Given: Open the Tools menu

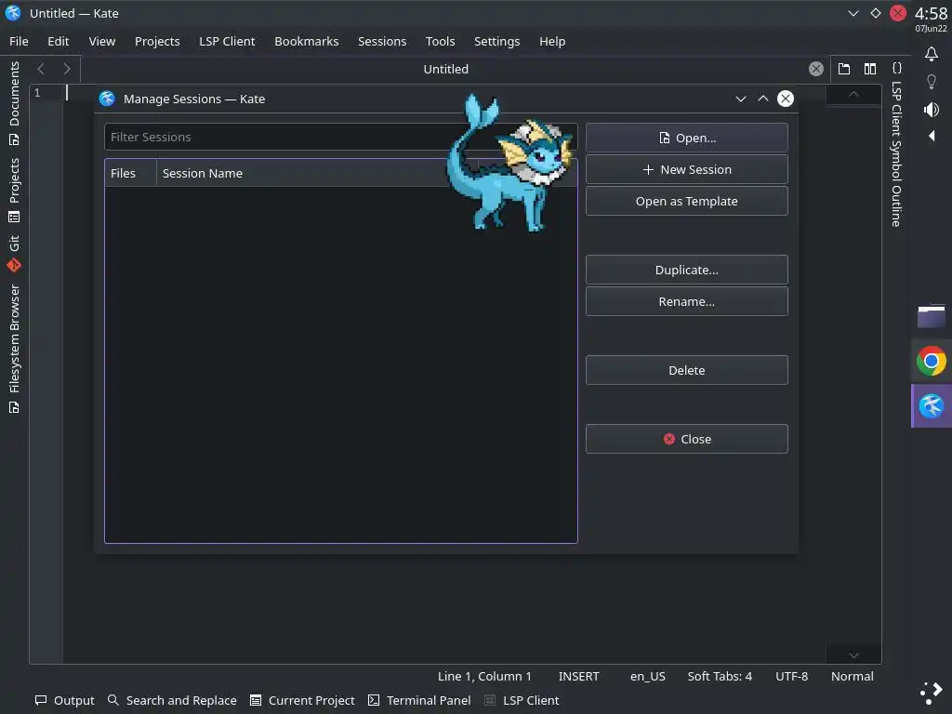Looking at the screenshot, I should tap(440, 41).
